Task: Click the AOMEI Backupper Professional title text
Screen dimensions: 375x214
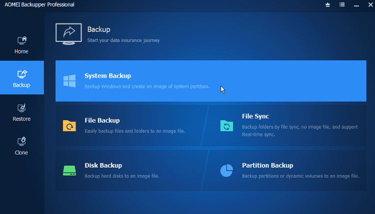Action: [x=39, y=4]
